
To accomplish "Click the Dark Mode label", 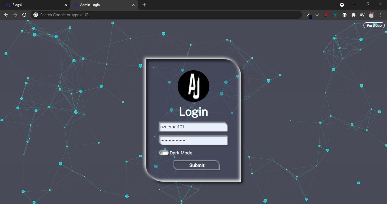I will click(181, 153).
